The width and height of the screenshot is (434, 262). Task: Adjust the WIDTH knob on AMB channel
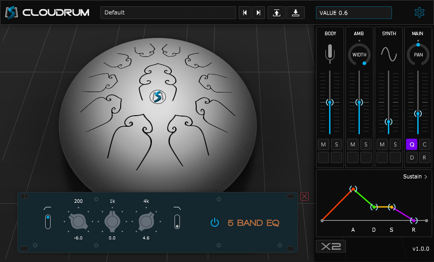click(x=359, y=54)
